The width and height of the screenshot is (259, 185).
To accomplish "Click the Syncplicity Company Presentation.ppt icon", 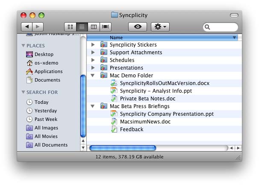I will tap(114, 114).
